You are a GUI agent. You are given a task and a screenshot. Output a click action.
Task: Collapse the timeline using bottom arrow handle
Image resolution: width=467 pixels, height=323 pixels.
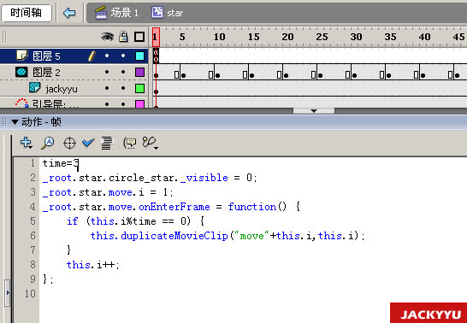(x=314, y=111)
